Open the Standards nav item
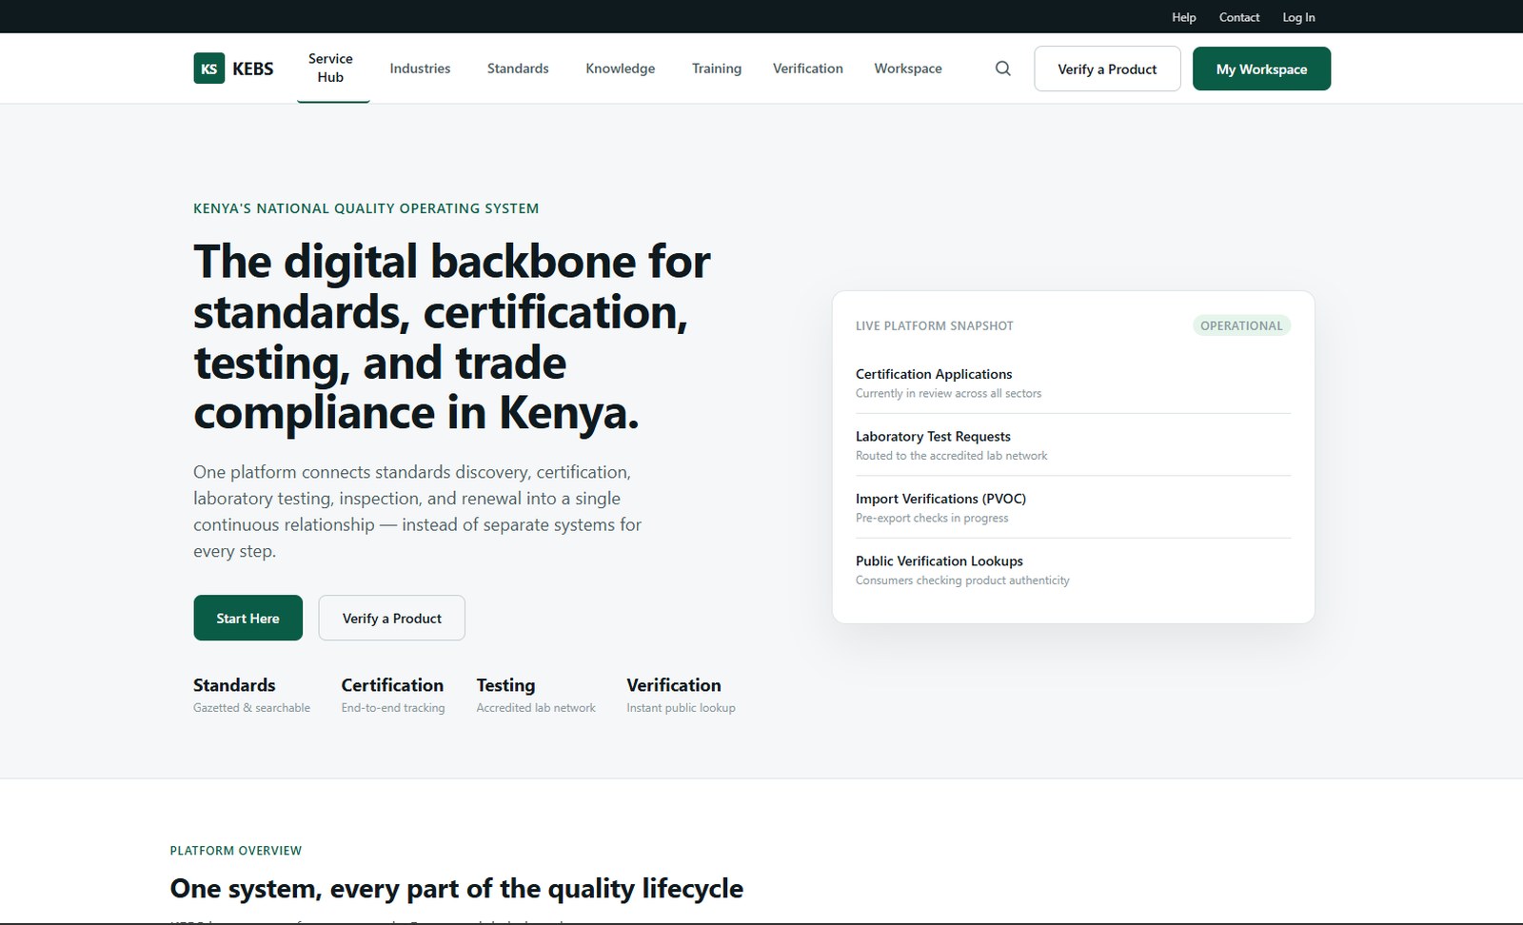This screenshot has height=925, width=1523. [x=518, y=69]
